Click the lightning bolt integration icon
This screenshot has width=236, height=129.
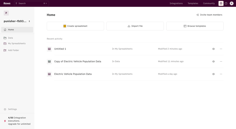(x=5, y=121)
